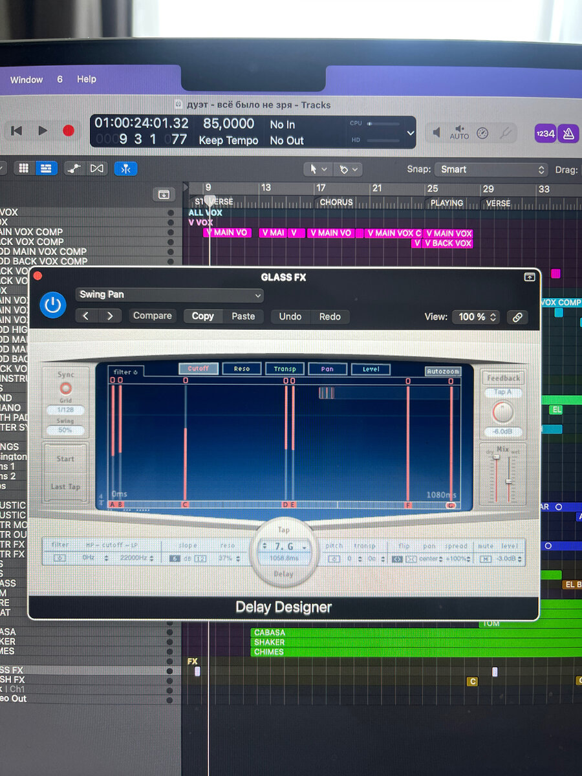Viewport: 582px width, 776px height.
Task: Click the Copy button in plugin header
Action: [202, 316]
